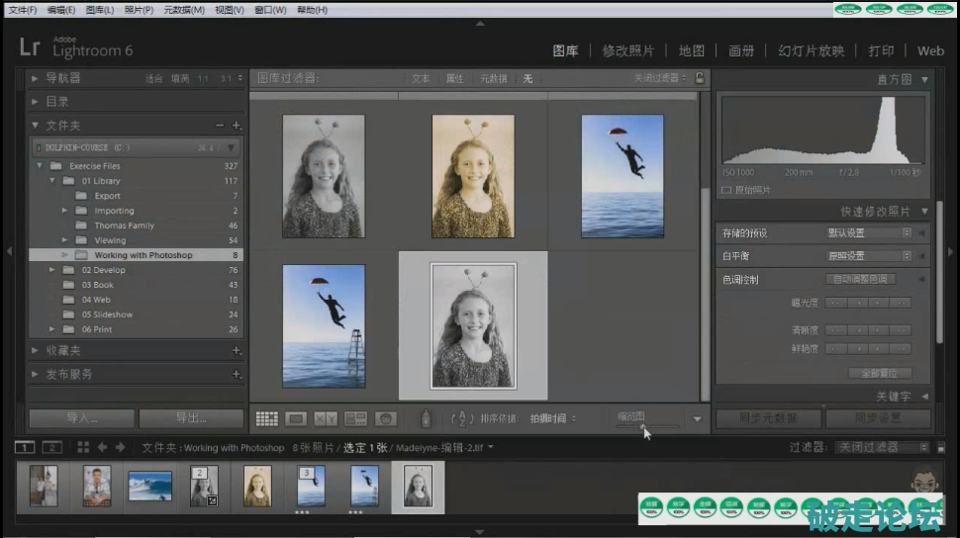Open People face view icon
This screenshot has height=538, width=960.
[x=385, y=418]
